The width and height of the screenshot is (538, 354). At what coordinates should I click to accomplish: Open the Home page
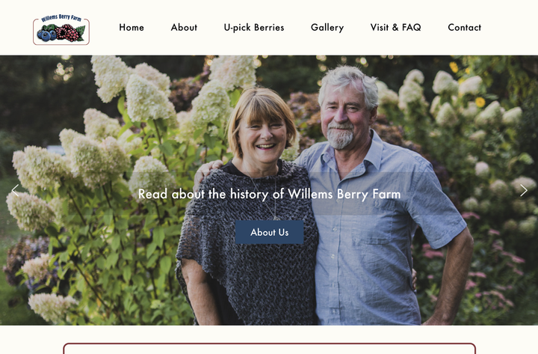tap(132, 28)
